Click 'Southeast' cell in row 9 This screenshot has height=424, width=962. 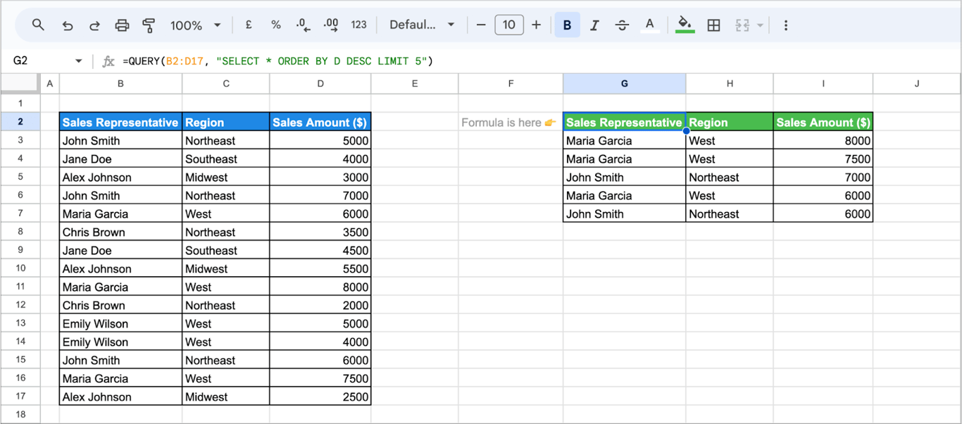point(225,250)
